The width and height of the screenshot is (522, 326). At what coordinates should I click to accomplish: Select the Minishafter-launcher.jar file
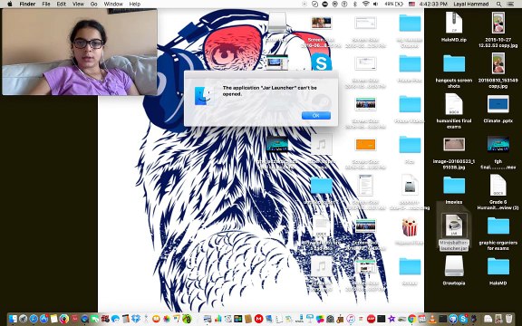tap(454, 232)
